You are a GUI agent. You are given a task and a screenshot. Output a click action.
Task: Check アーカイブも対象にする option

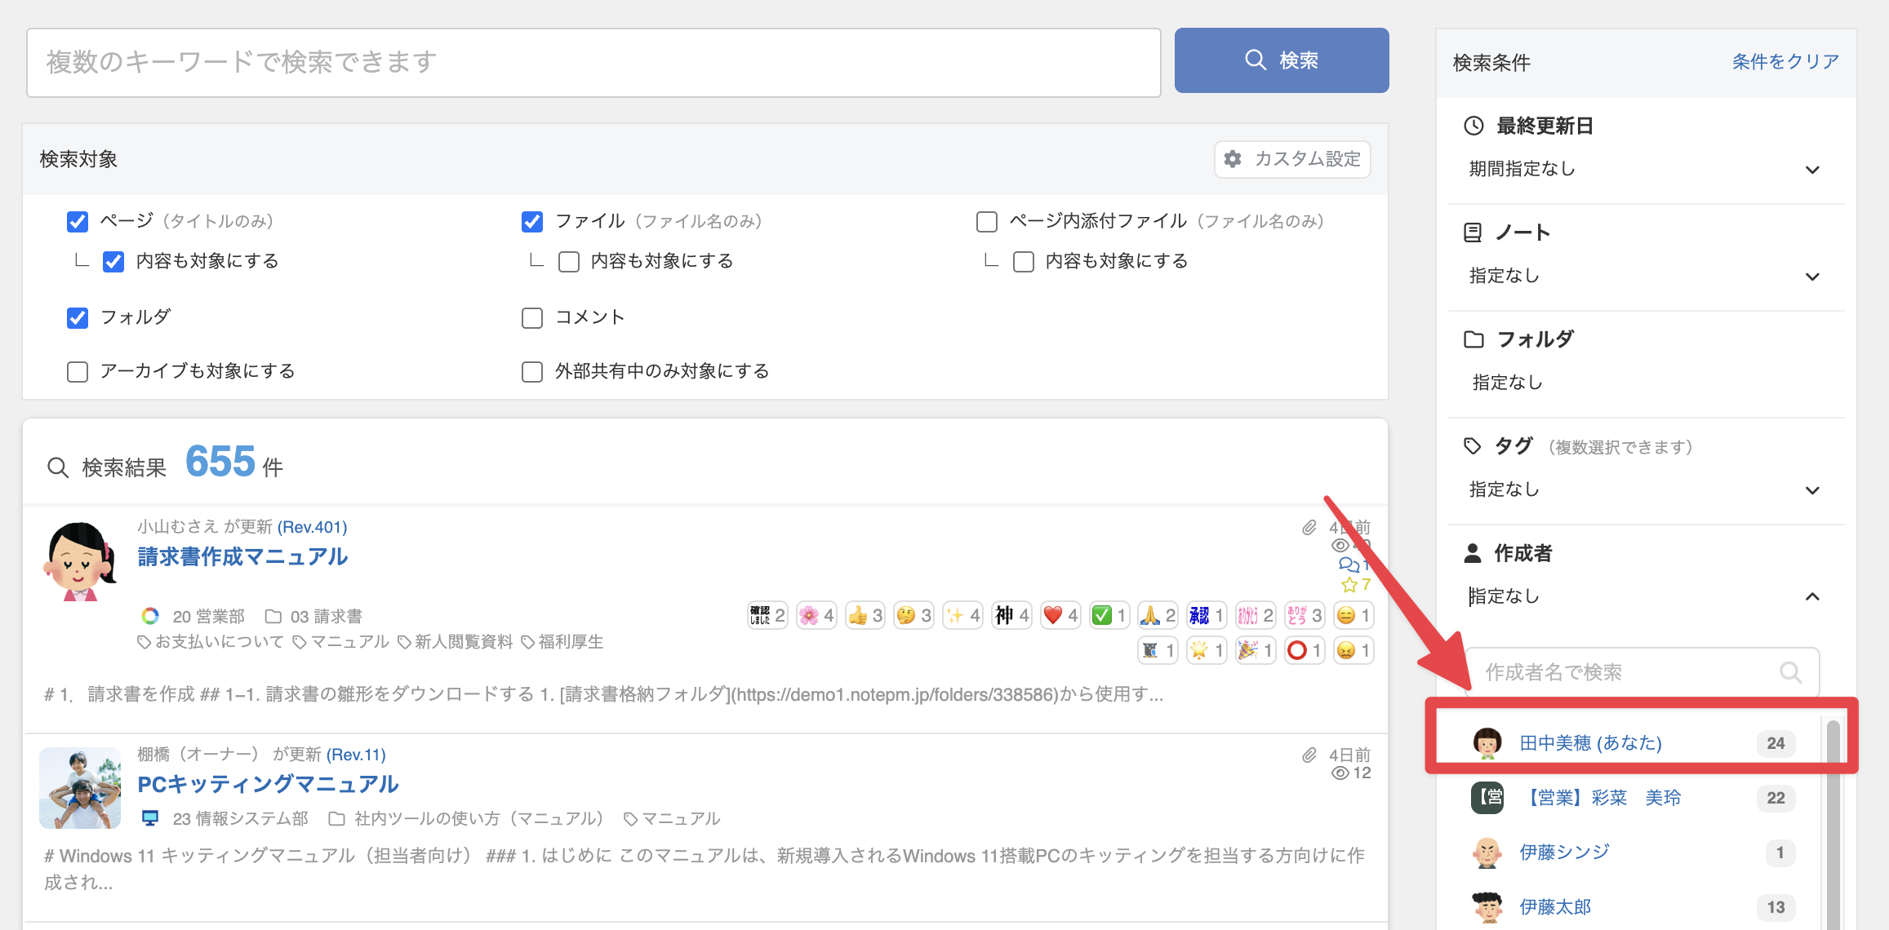78,372
